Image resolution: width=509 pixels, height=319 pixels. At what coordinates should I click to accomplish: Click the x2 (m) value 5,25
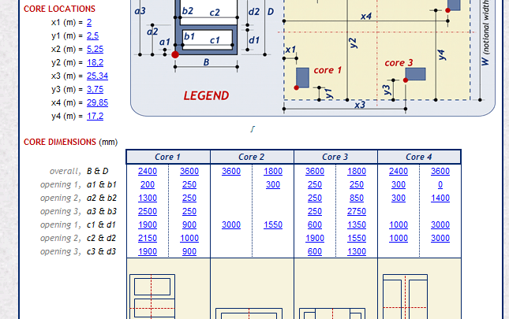(95, 49)
